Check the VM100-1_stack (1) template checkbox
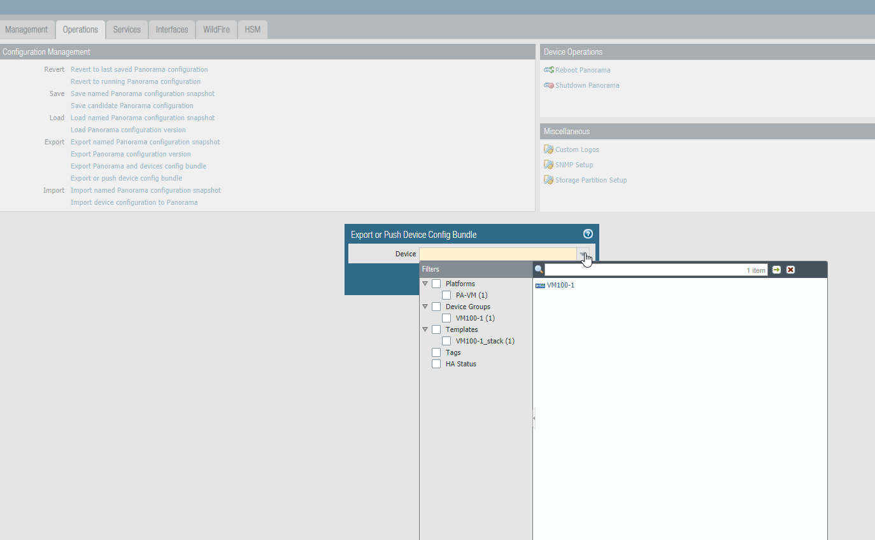The image size is (875, 540). click(446, 341)
